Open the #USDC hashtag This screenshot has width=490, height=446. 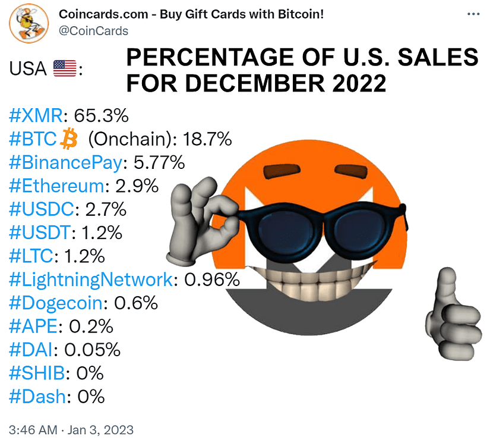click(43, 209)
